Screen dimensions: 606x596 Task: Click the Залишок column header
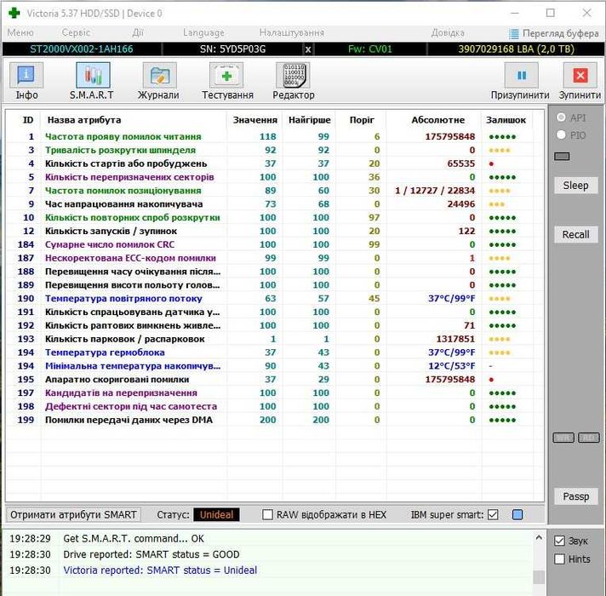[x=506, y=120]
